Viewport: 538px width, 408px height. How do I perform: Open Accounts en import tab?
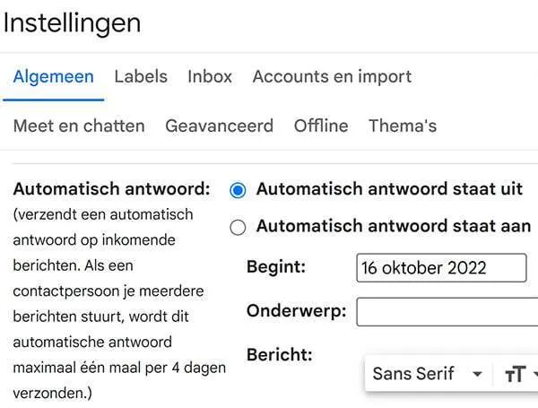click(332, 77)
